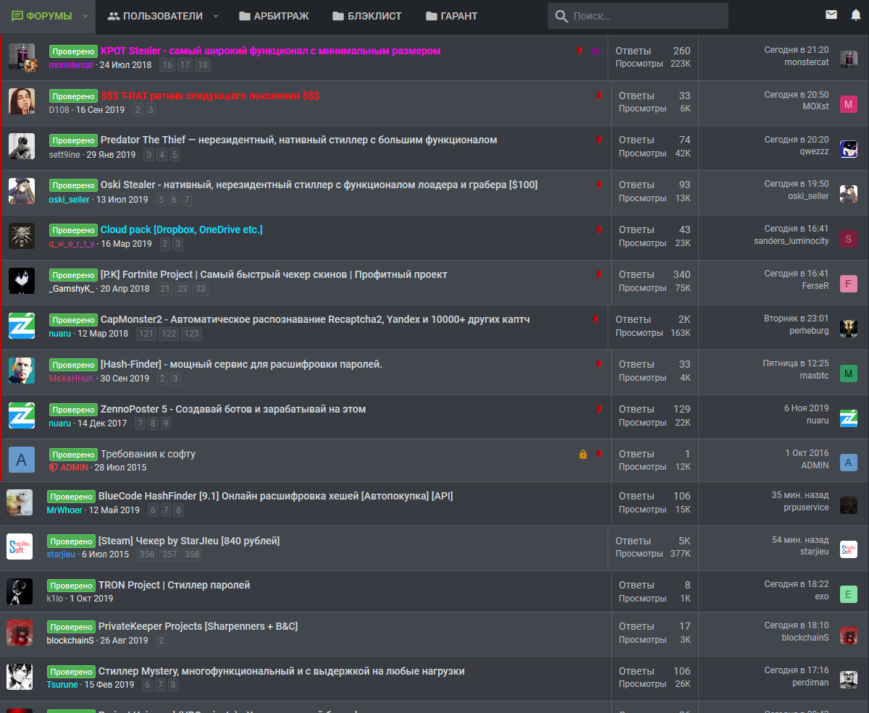
Task: Expand the Пользователи dropdown arrow
Action: [x=216, y=16]
